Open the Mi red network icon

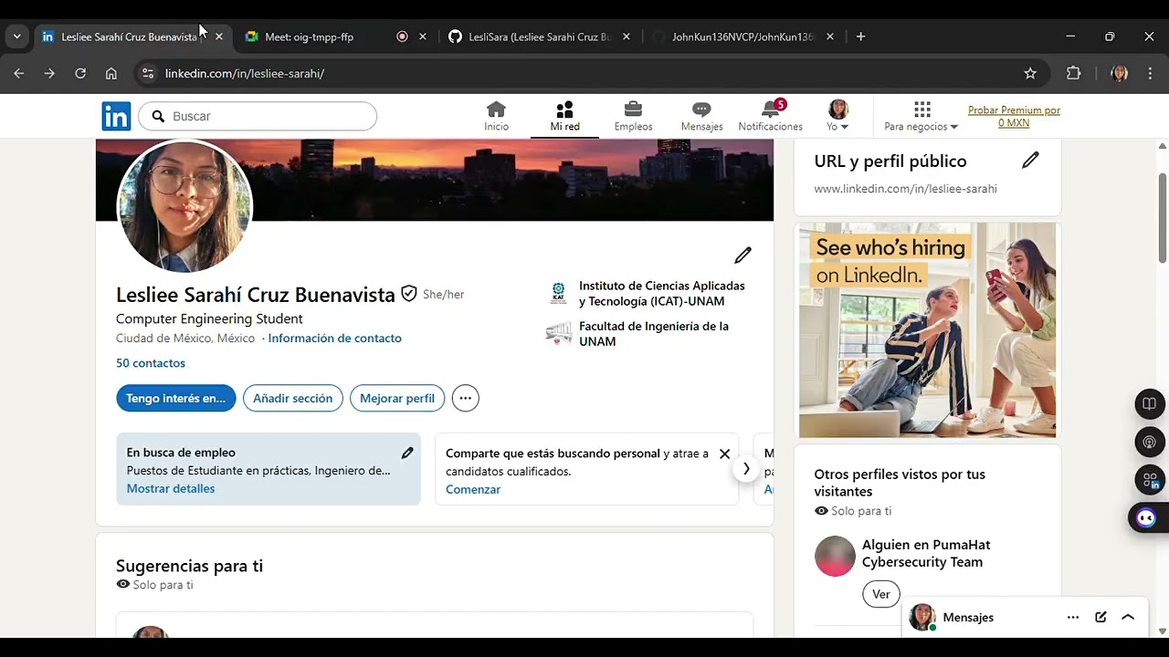tap(564, 116)
